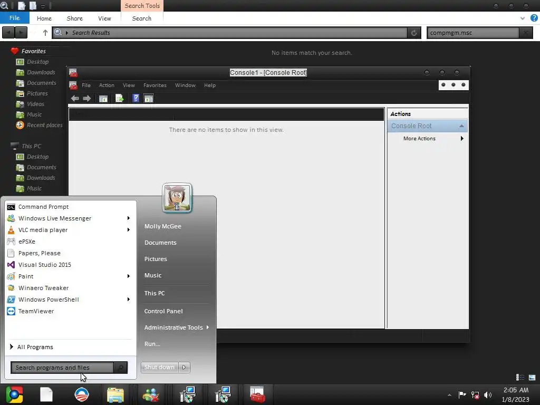Image resolution: width=540 pixels, height=405 pixels.
Task: Click Windows Live Messenger taskbar icon
Action: coord(150,395)
